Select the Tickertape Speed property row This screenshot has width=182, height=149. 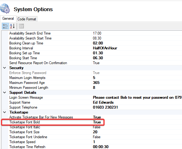click(x=92, y=142)
